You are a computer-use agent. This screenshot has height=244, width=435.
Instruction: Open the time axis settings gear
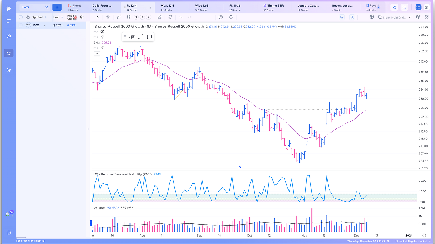(424, 236)
